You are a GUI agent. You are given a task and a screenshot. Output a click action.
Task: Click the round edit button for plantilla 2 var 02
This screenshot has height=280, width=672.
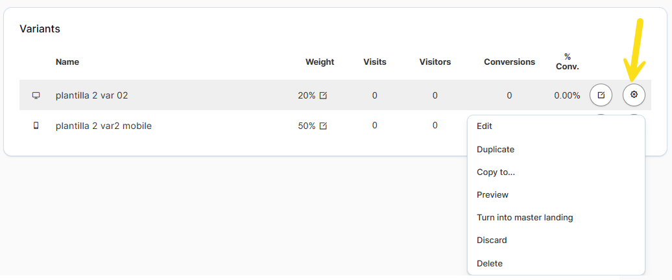pos(601,95)
